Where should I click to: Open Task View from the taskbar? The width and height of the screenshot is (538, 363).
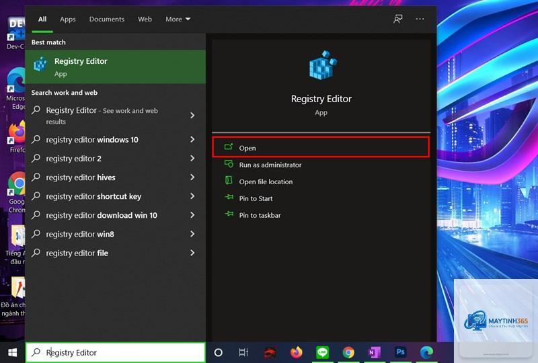[243, 352]
